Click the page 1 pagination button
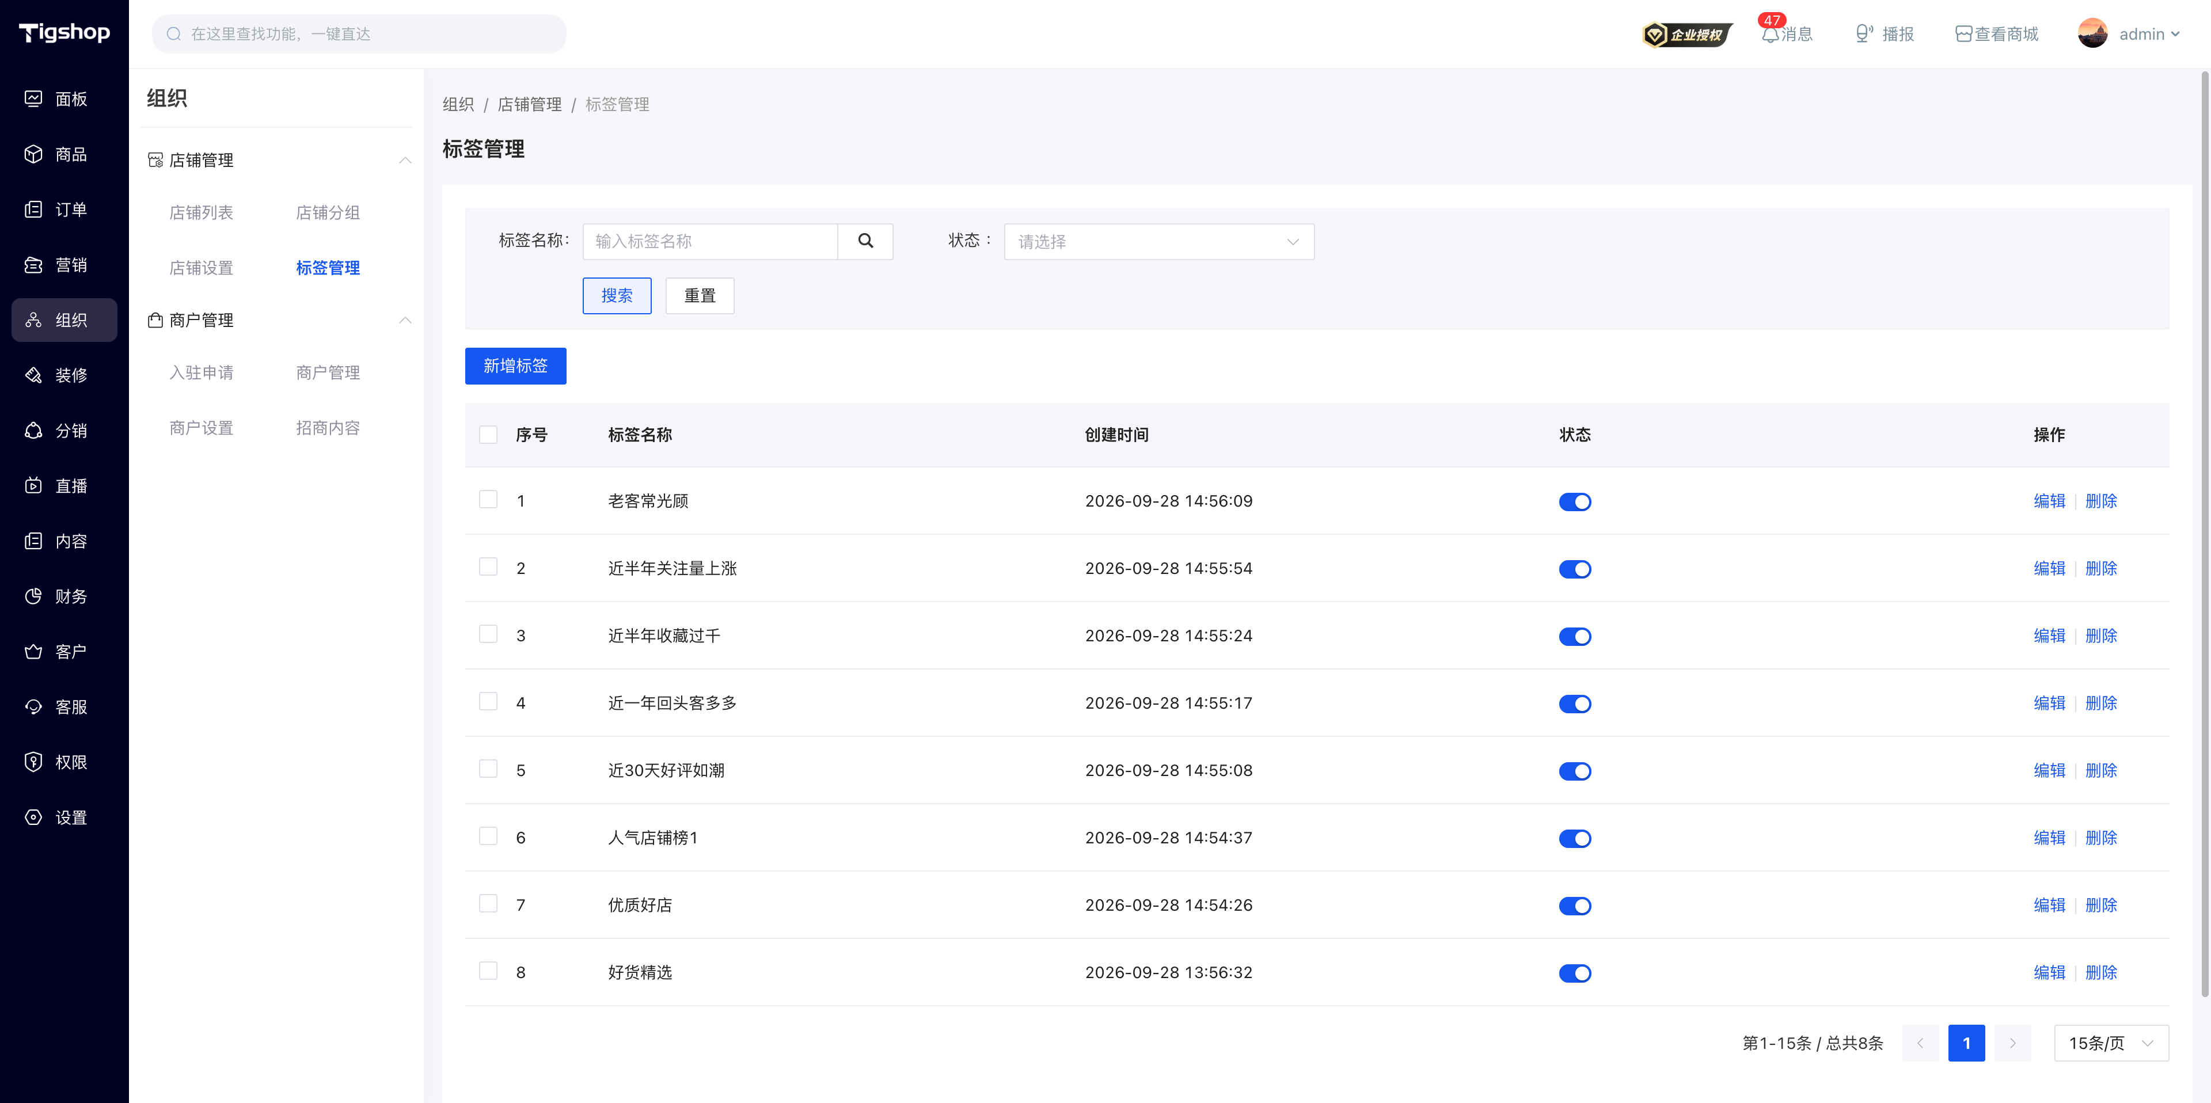2211x1103 pixels. click(x=1966, y=1043)
